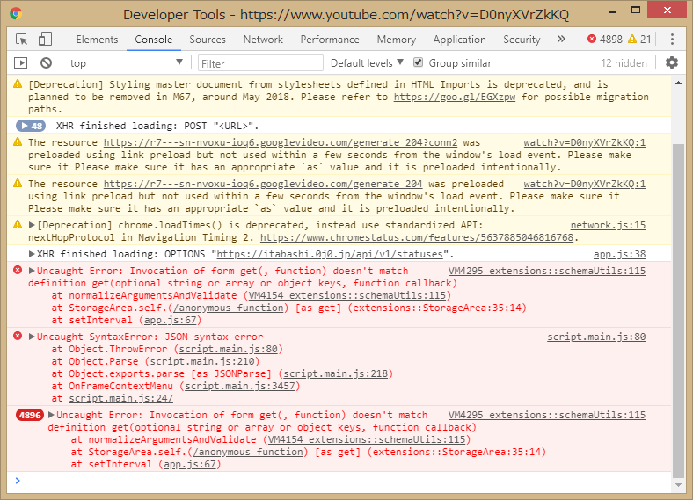Click the red error count badge

pos(605,40)
